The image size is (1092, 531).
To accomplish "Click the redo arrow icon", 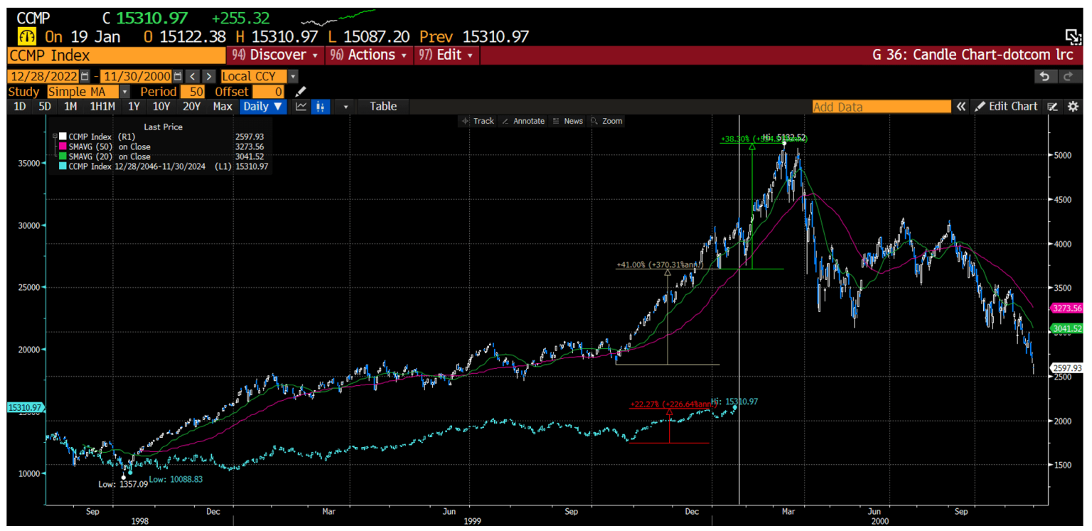I will 1068,76.
